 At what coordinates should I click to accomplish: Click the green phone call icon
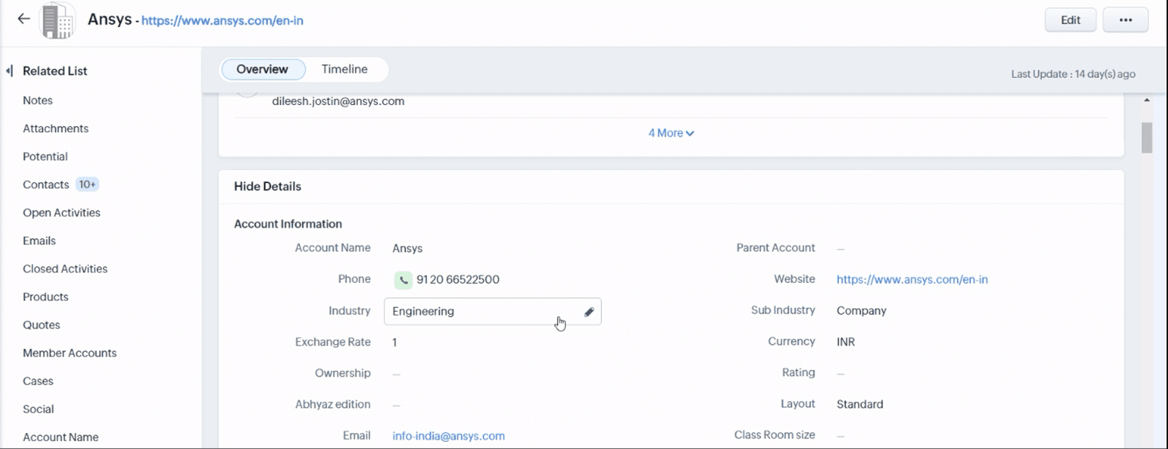[x=403, y=280]
